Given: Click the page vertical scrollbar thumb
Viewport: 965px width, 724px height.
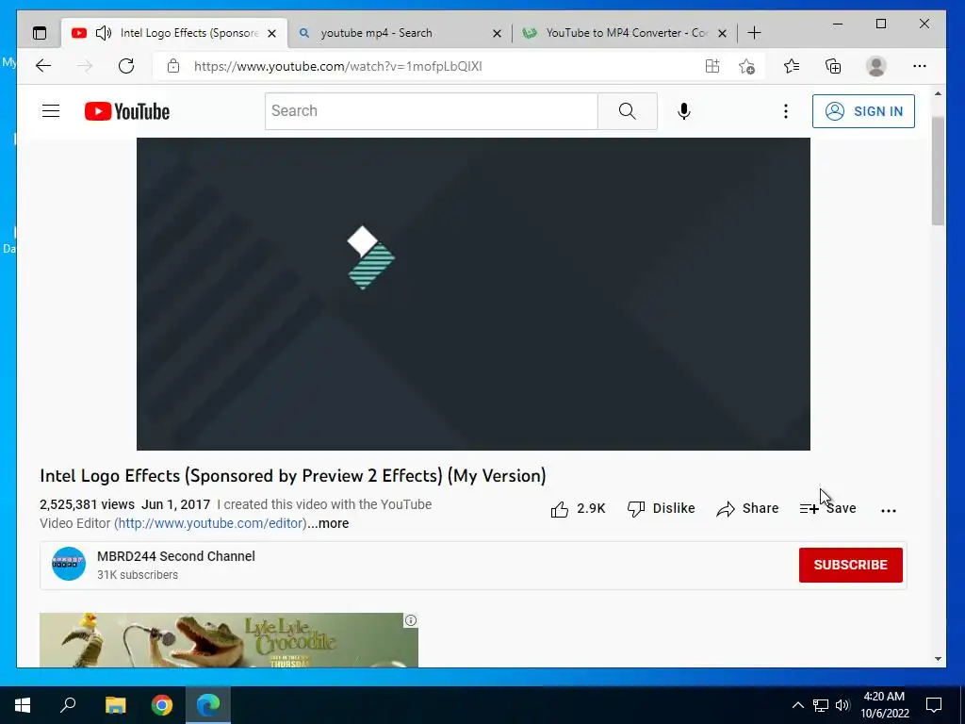Looking at the screenshot, I should pyautogui.click(x=938, y=172).
